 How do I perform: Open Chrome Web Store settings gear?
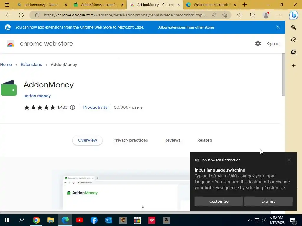[258, 44]
